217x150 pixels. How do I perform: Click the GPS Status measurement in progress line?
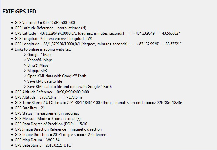47,113
